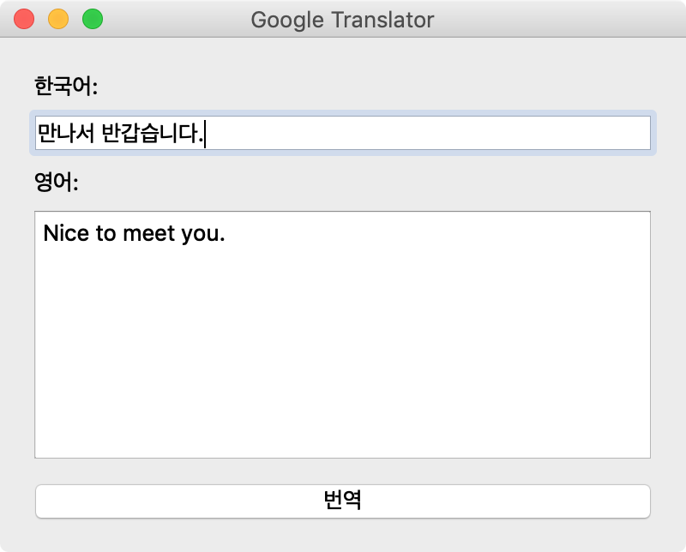Click inside the English output text area
Image resolution: width=686 pixels, height=552 pixels.
point(342,334)
